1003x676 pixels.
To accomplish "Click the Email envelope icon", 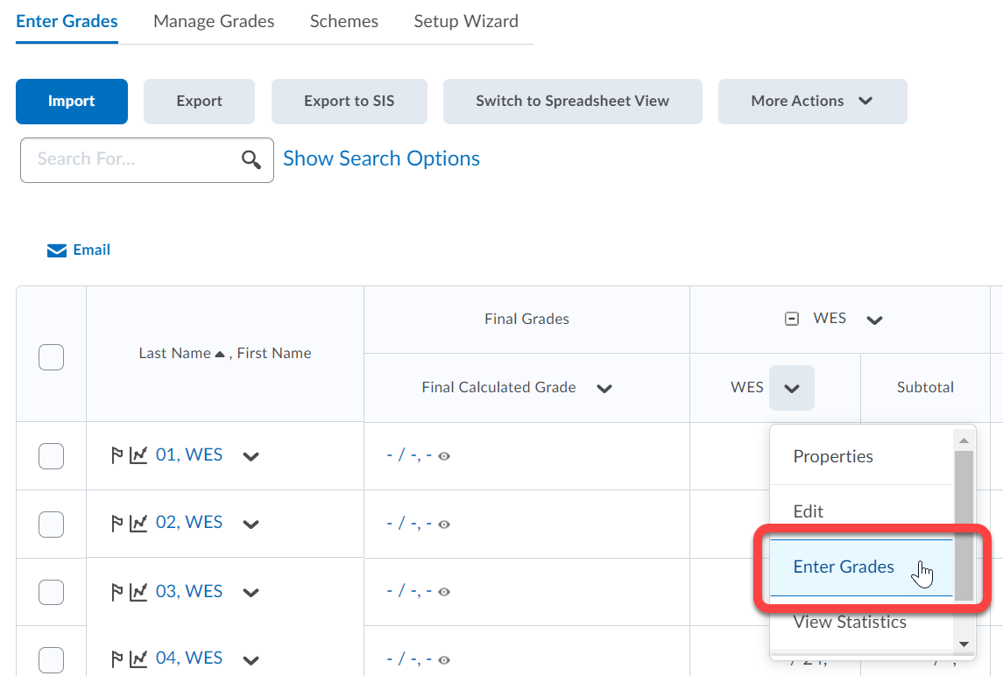I will [57, 251].
